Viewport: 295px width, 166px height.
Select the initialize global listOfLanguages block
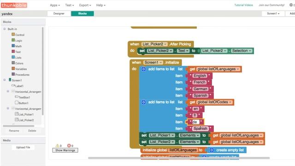pos(173,150)
